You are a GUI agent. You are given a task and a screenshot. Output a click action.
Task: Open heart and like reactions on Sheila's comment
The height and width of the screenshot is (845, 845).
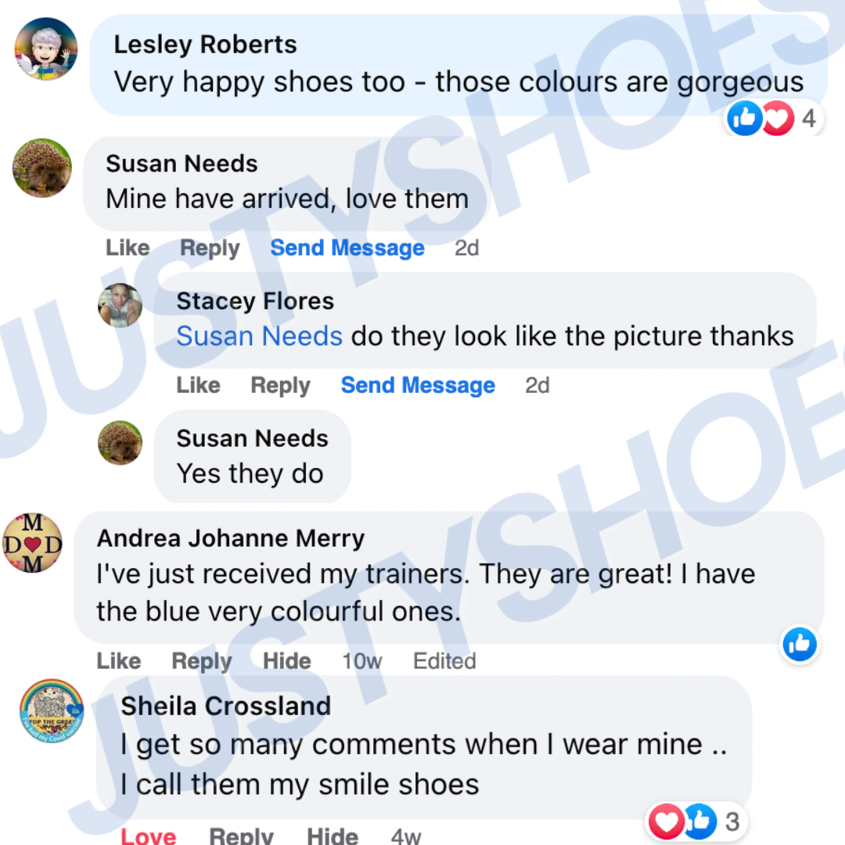click(696, 822)
